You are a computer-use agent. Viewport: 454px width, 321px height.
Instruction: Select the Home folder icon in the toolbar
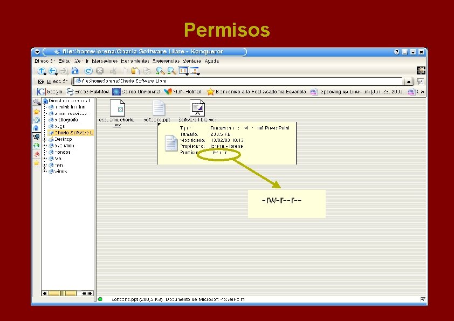[x=76, y=71]
